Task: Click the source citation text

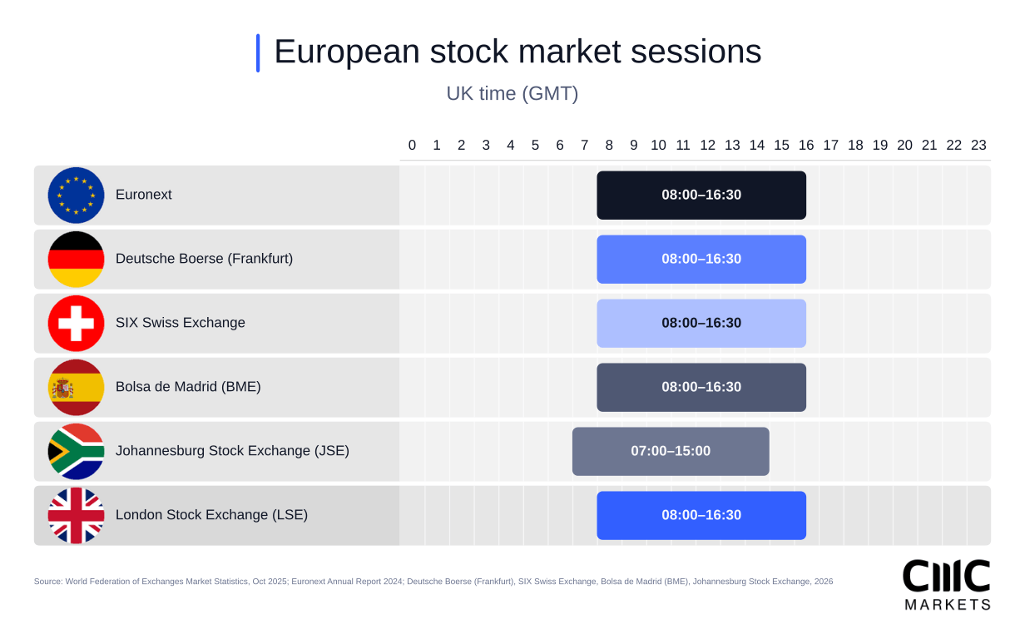Action: point(433,582)
